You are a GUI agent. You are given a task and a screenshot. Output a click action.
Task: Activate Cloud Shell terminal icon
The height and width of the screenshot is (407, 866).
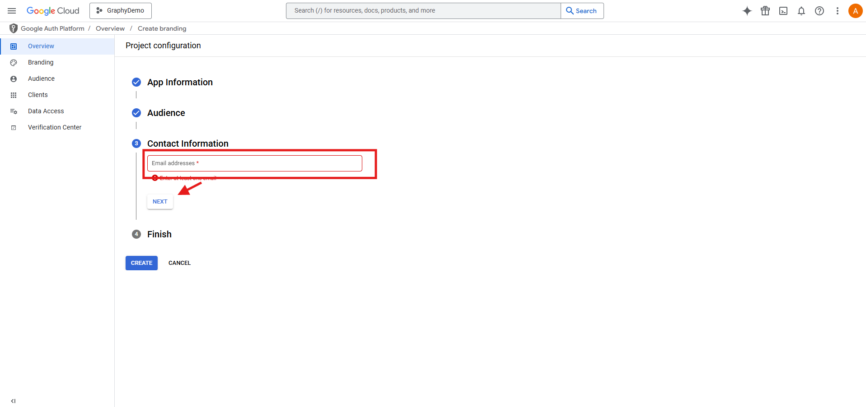point(783,11)
